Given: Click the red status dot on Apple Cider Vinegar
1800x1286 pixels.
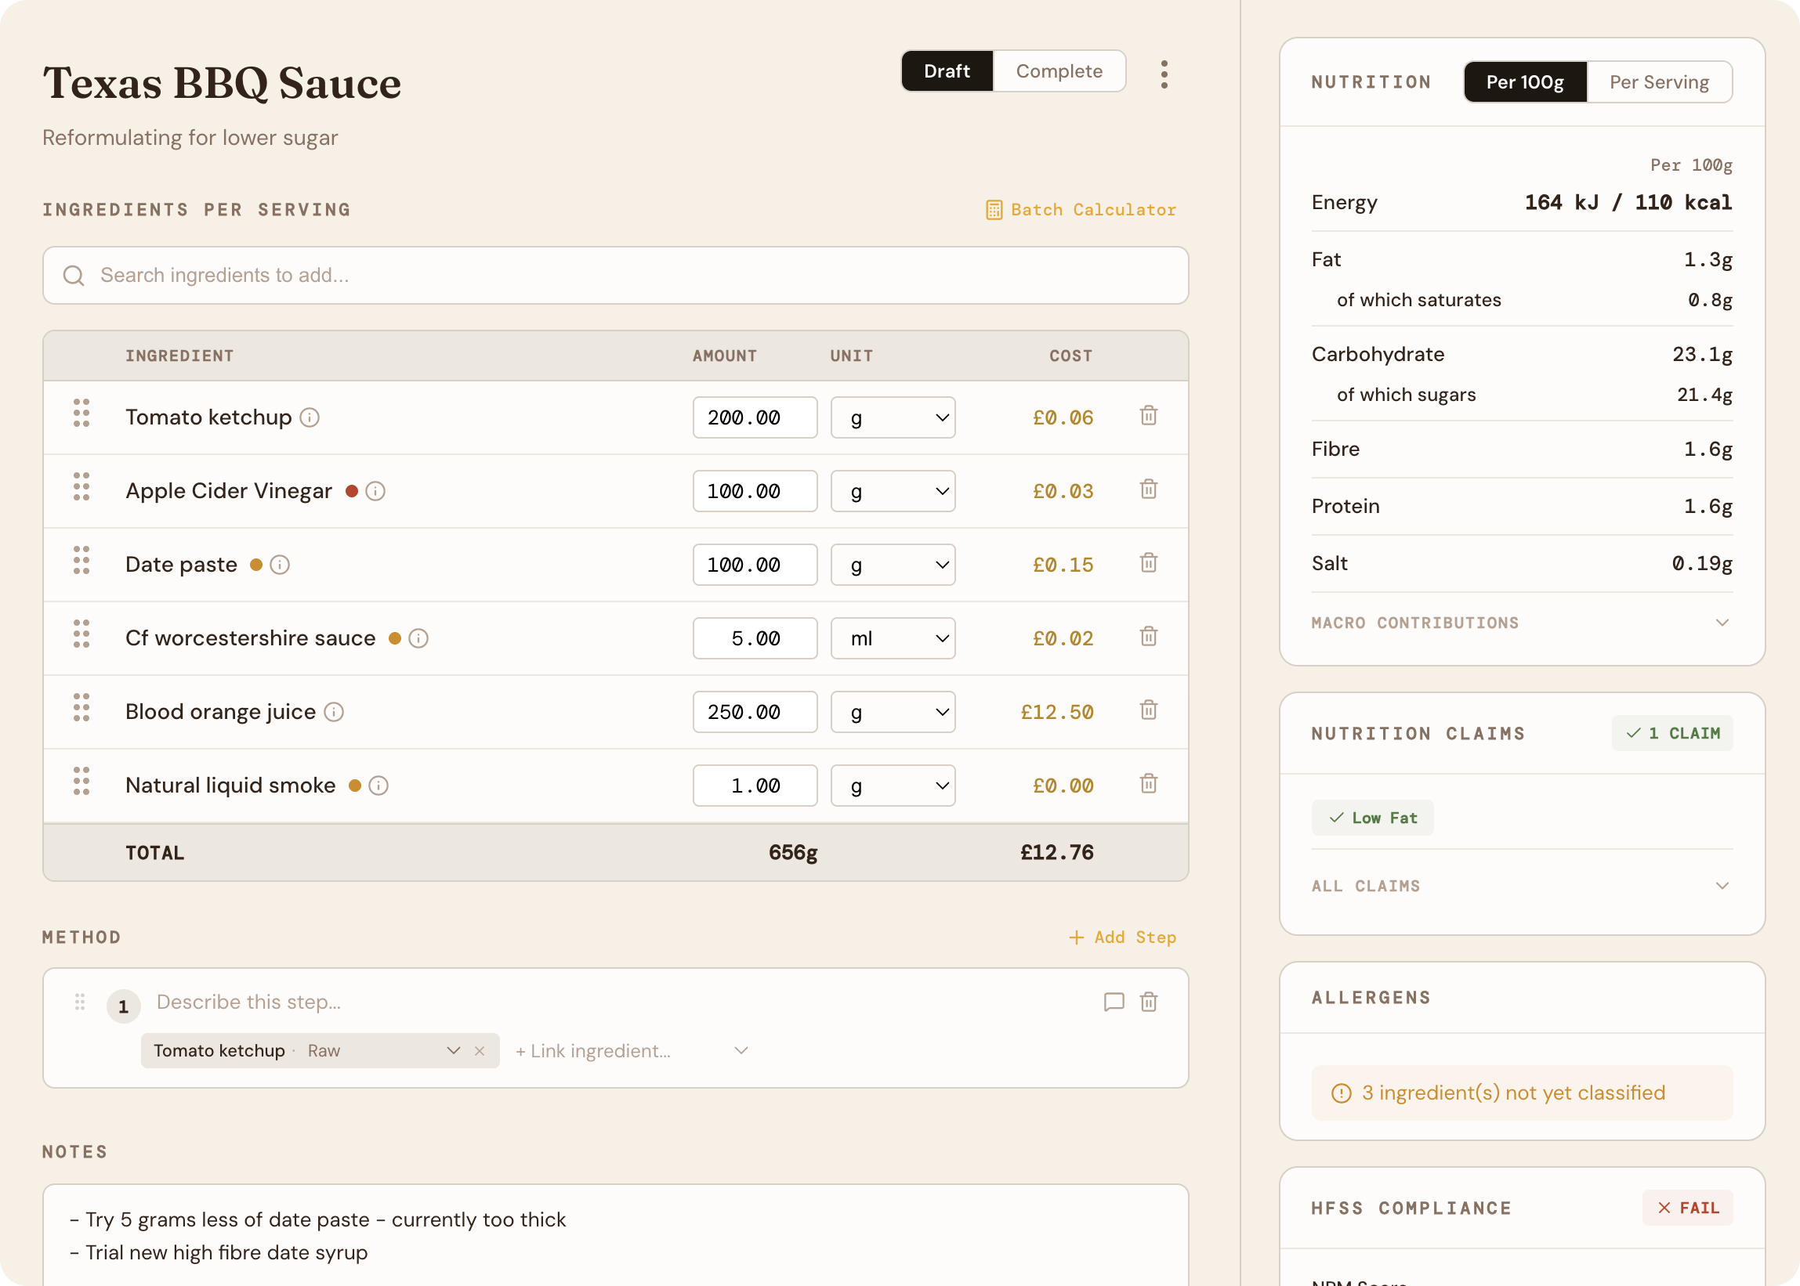Looking at the screenshot, I should pos(353,490).
